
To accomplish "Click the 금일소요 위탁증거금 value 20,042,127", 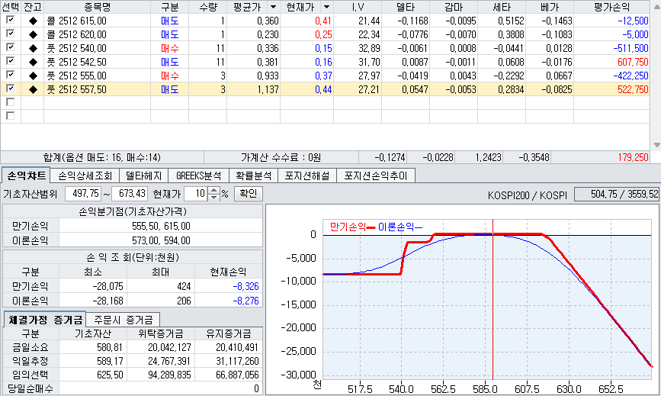I will pos(169,347).
